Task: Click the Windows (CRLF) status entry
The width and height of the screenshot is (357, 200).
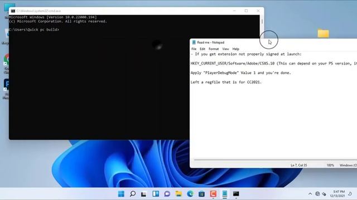Action: pyautogui.click(x=348, y=166)
